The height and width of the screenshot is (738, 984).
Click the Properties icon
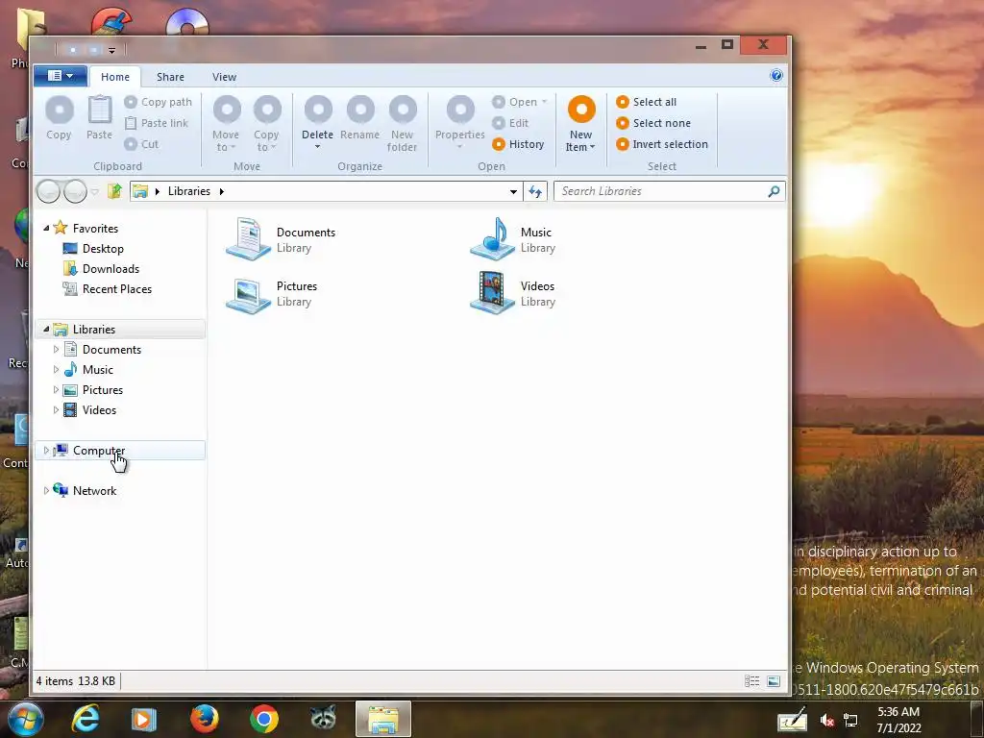pos(460,111)
